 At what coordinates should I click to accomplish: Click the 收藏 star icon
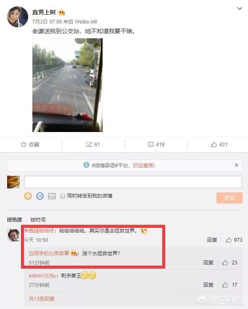pyautogui.click(x=24, y=145)
